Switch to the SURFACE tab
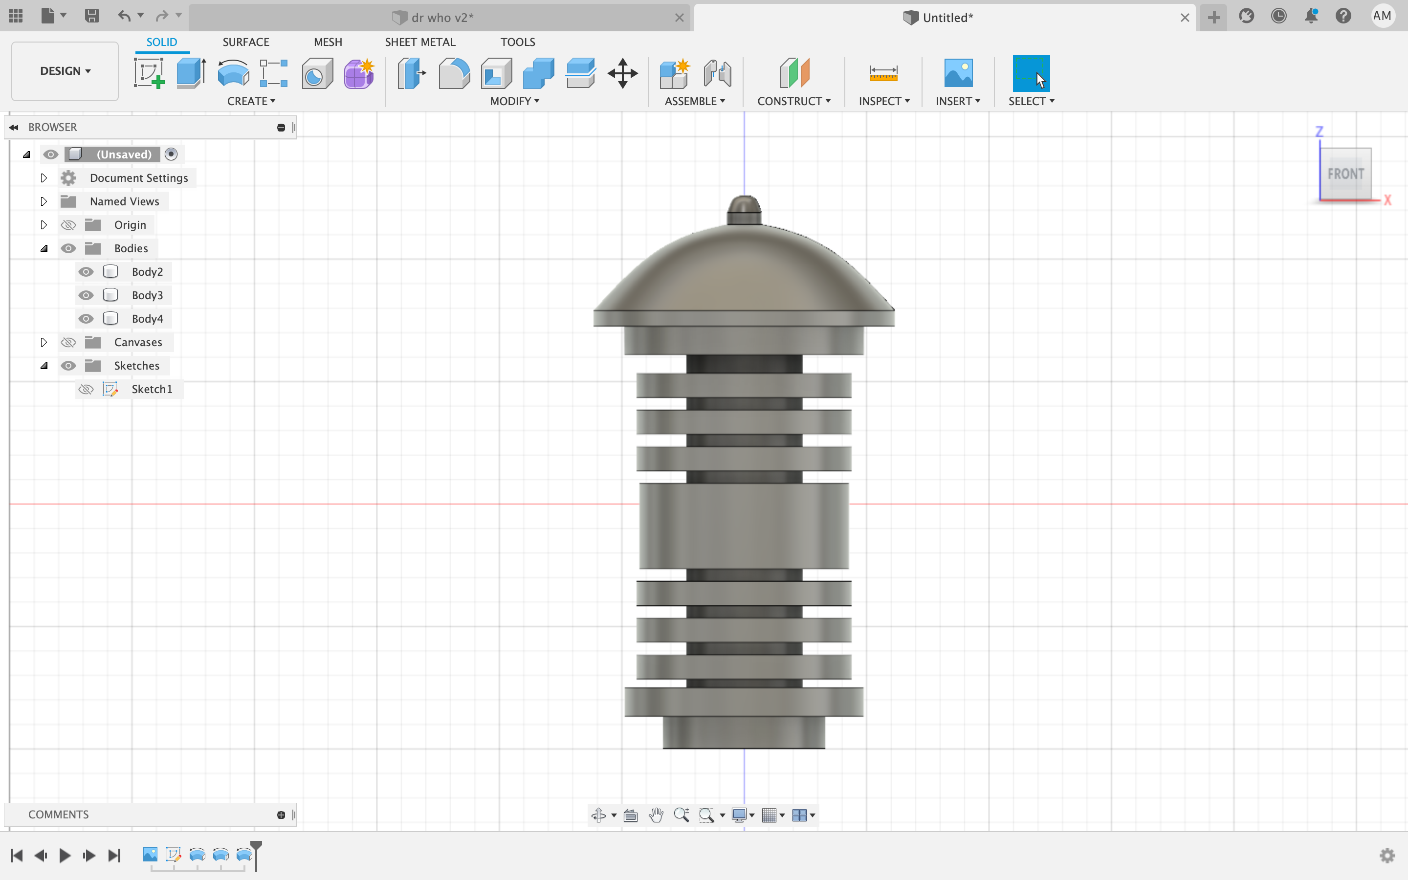 point(245,42)
